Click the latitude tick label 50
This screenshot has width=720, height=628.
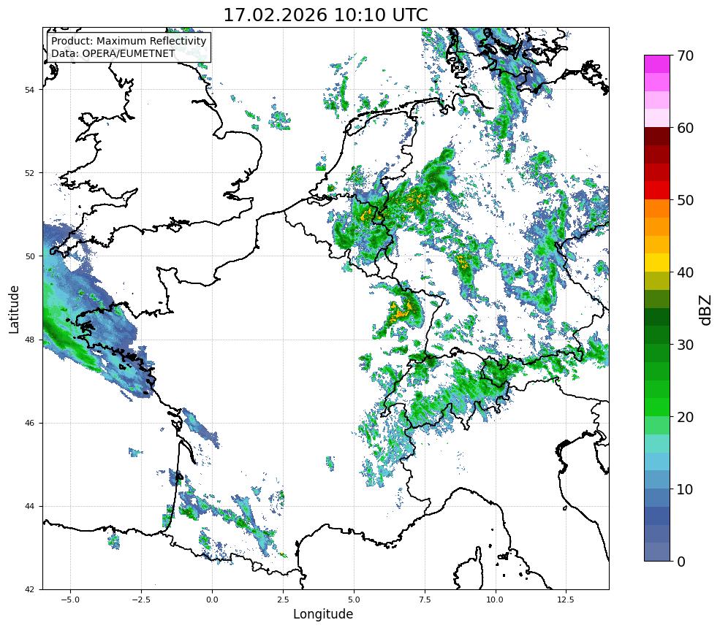(29, 256)
